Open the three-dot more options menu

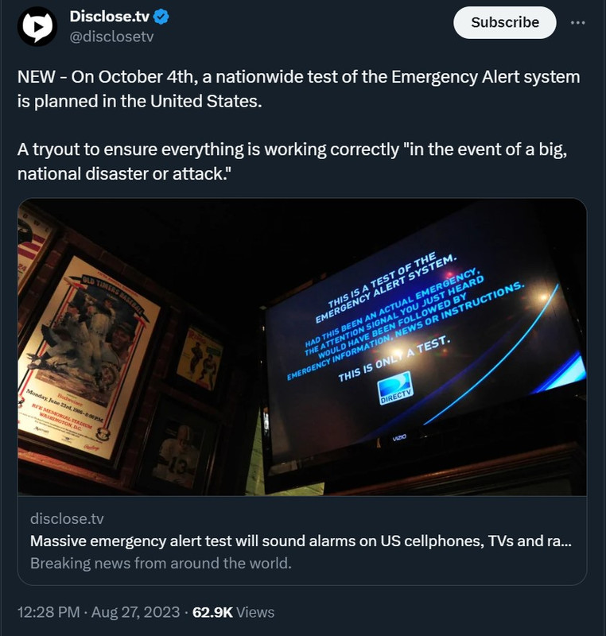[x=577, y=23]
